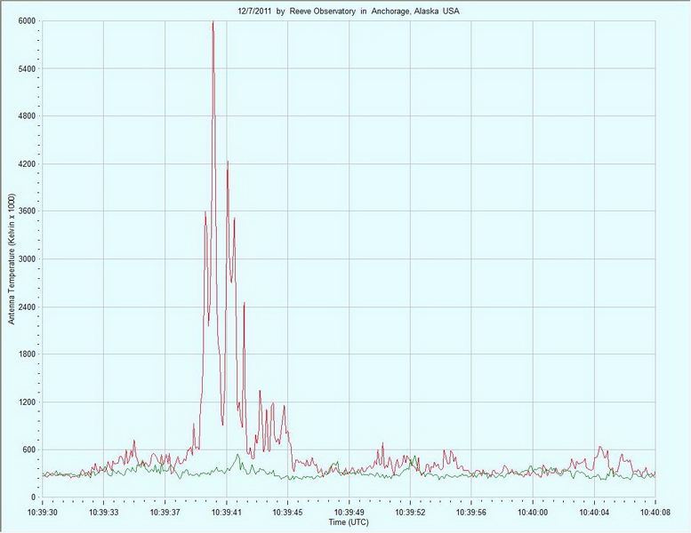Click the 1200 y-axis label
The height and width of the screenshot is (533, 691).
(x=27, y=402)
